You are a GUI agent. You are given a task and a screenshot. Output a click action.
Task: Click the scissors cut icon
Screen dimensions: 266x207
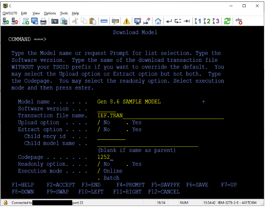pyautogui.click(x=75, y=21)
